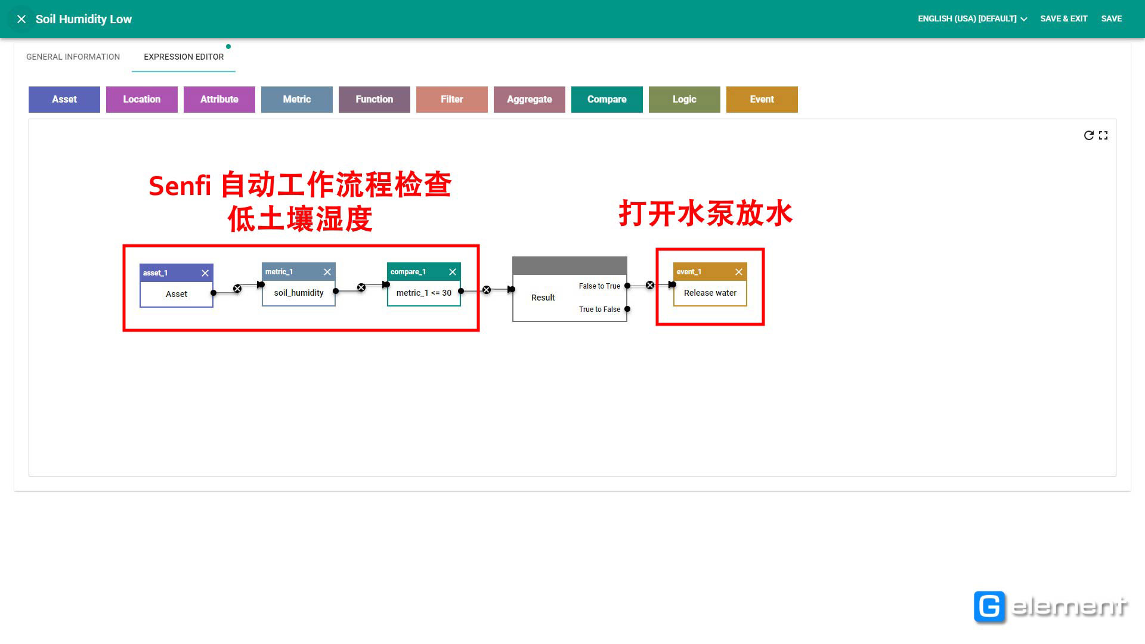Add a Function node

point(375,100)
